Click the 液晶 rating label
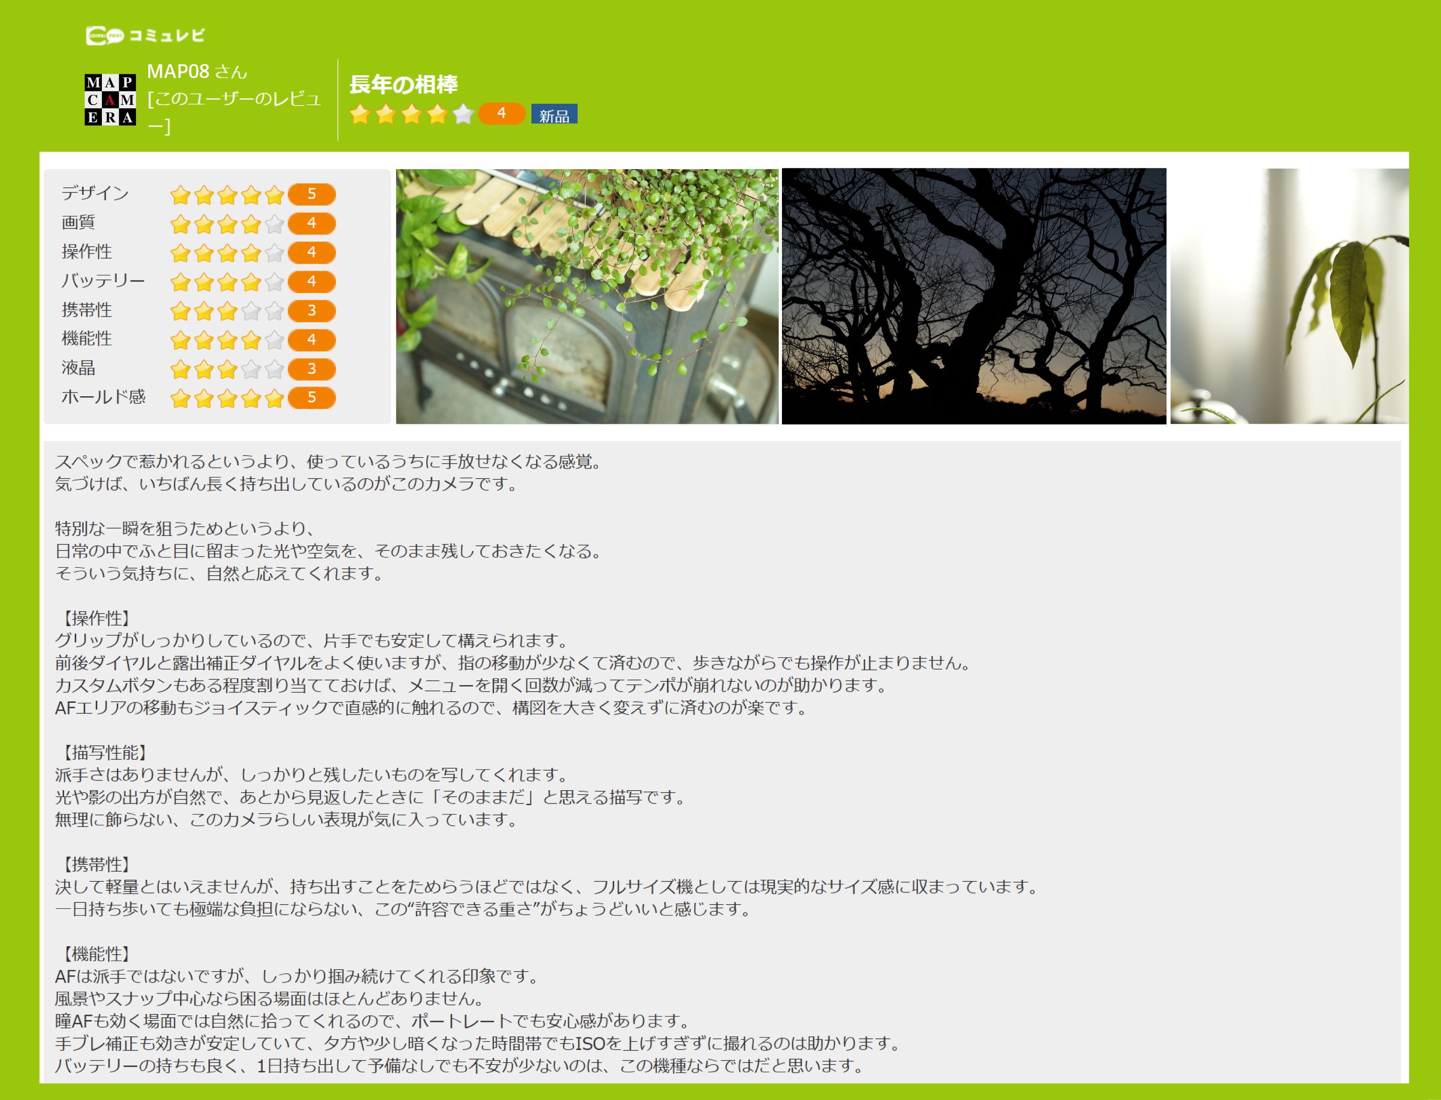The width and height of the screenshot is (1441, 1100). click(78, 369)
